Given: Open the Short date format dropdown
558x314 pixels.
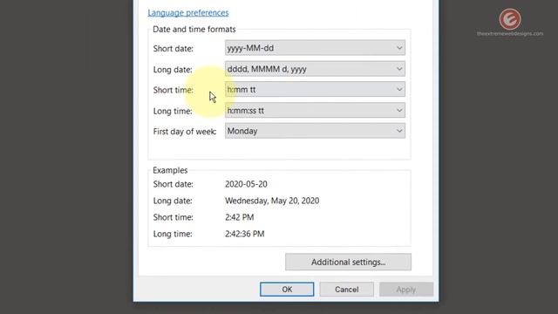Looking at the screenshot, I should pos(315,48).
